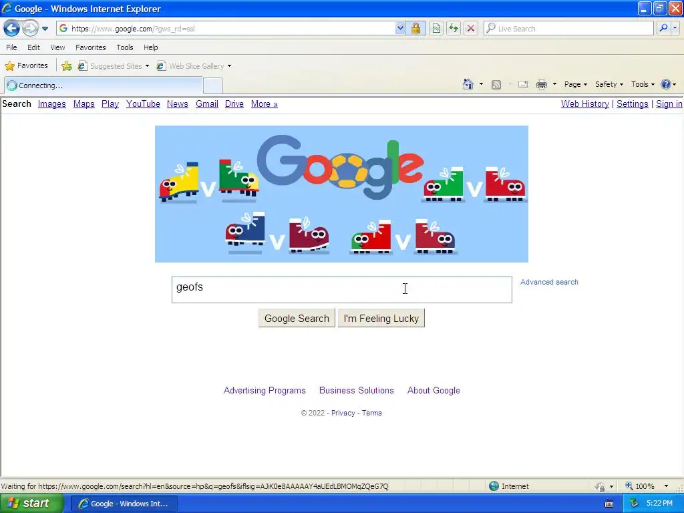Click the Refresh page icon
684x513 pixels.
point(454,28)
